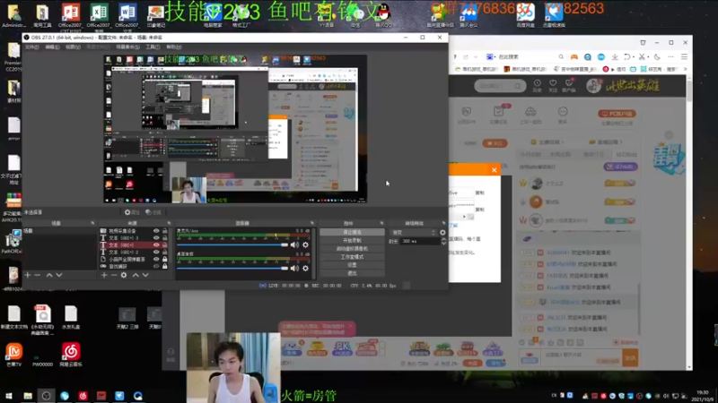Click the Stop Streaming button
Viewport: 718px width, 403px height.
352,232
